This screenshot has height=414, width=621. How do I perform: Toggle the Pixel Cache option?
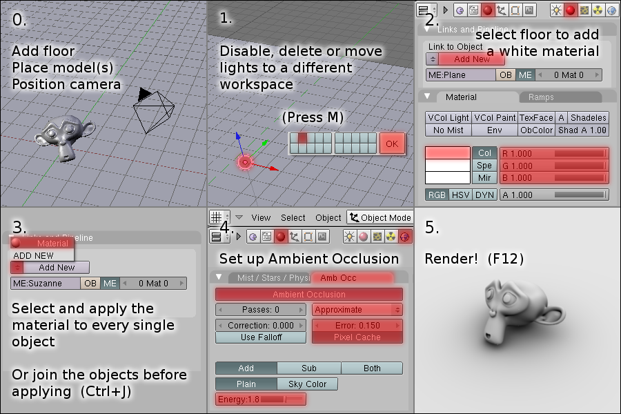[x=357, y=337]
